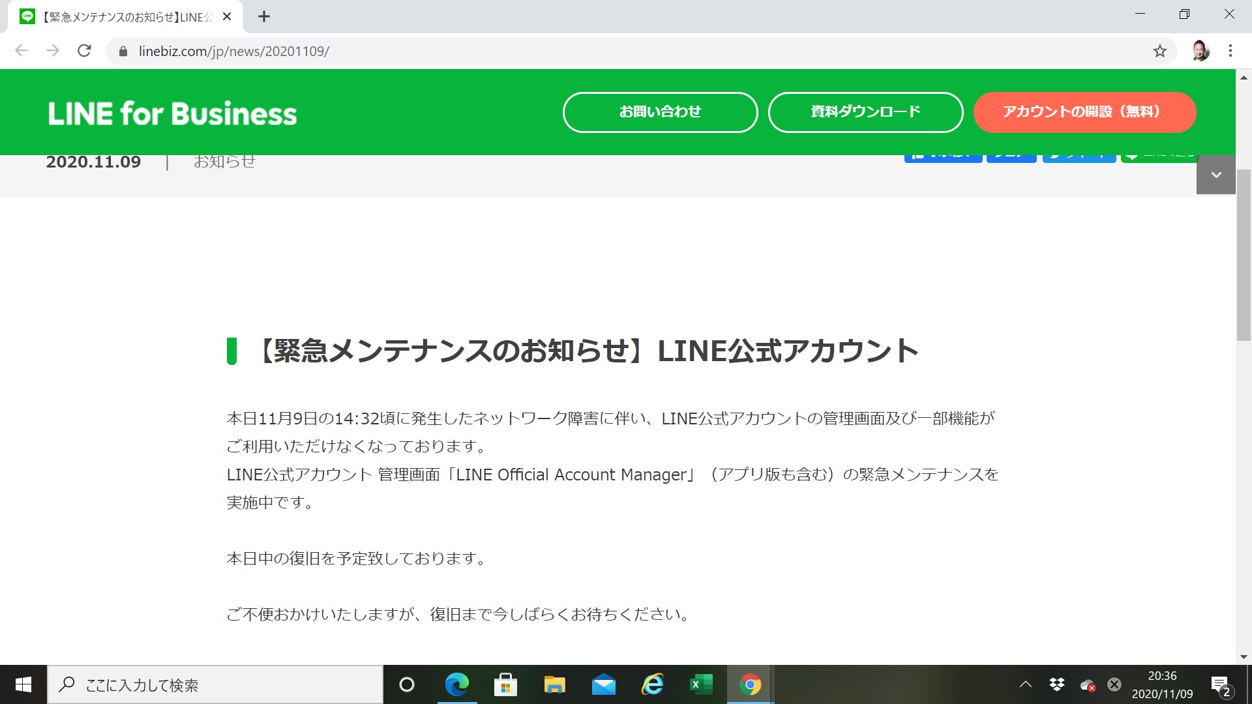
Task: Click the Windows taskbar search box
Action: coord(215,684)
